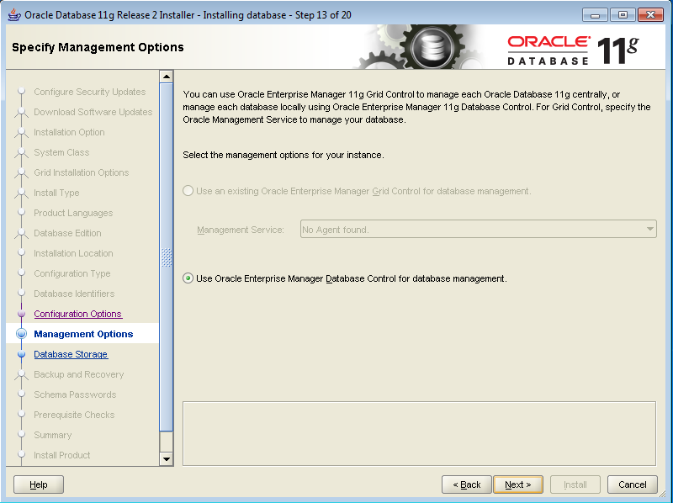Click the Installation Option step
The image size is (673, 503).
pos(69,132)
